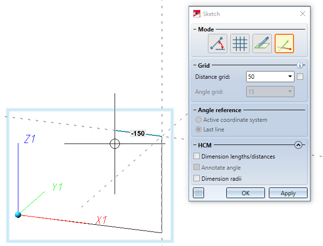The width and height of the screenshot is (323, 246).
Task: Choose Last line radio button
Action: pos(198,129)
